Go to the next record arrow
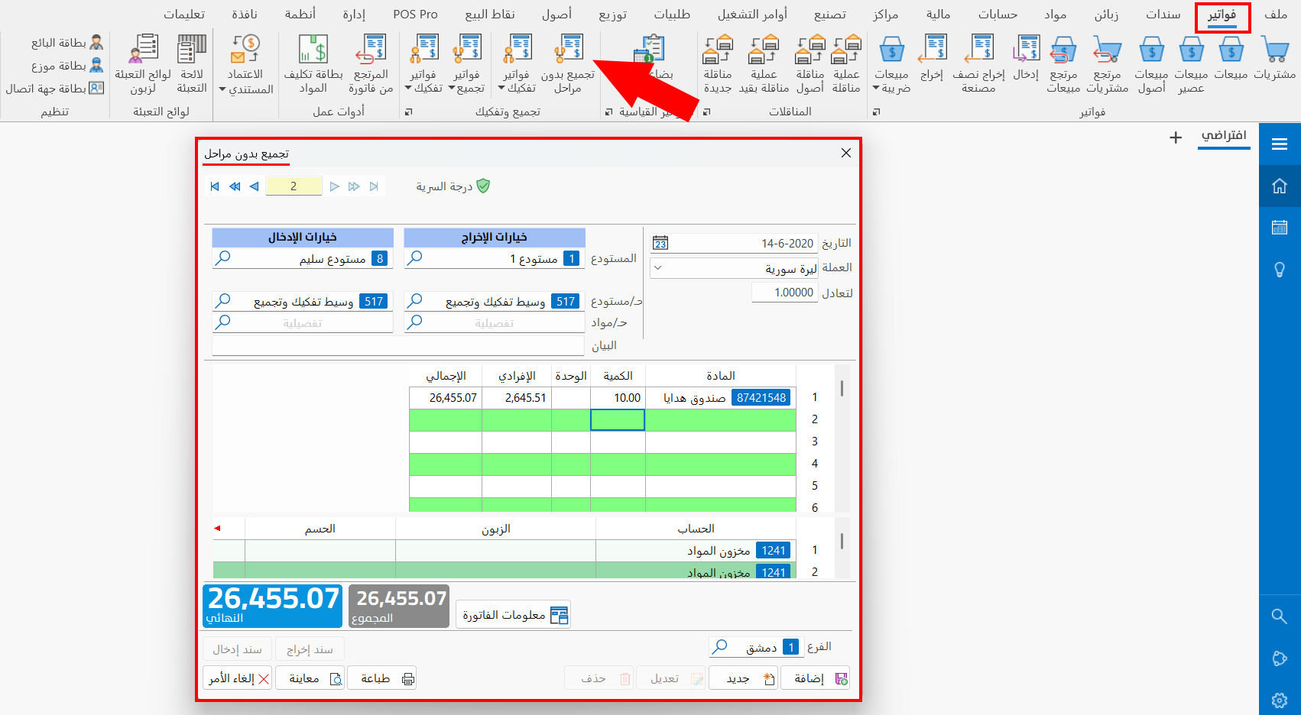1301x715 pixels. pyautogui.click(x=334, y=186)
